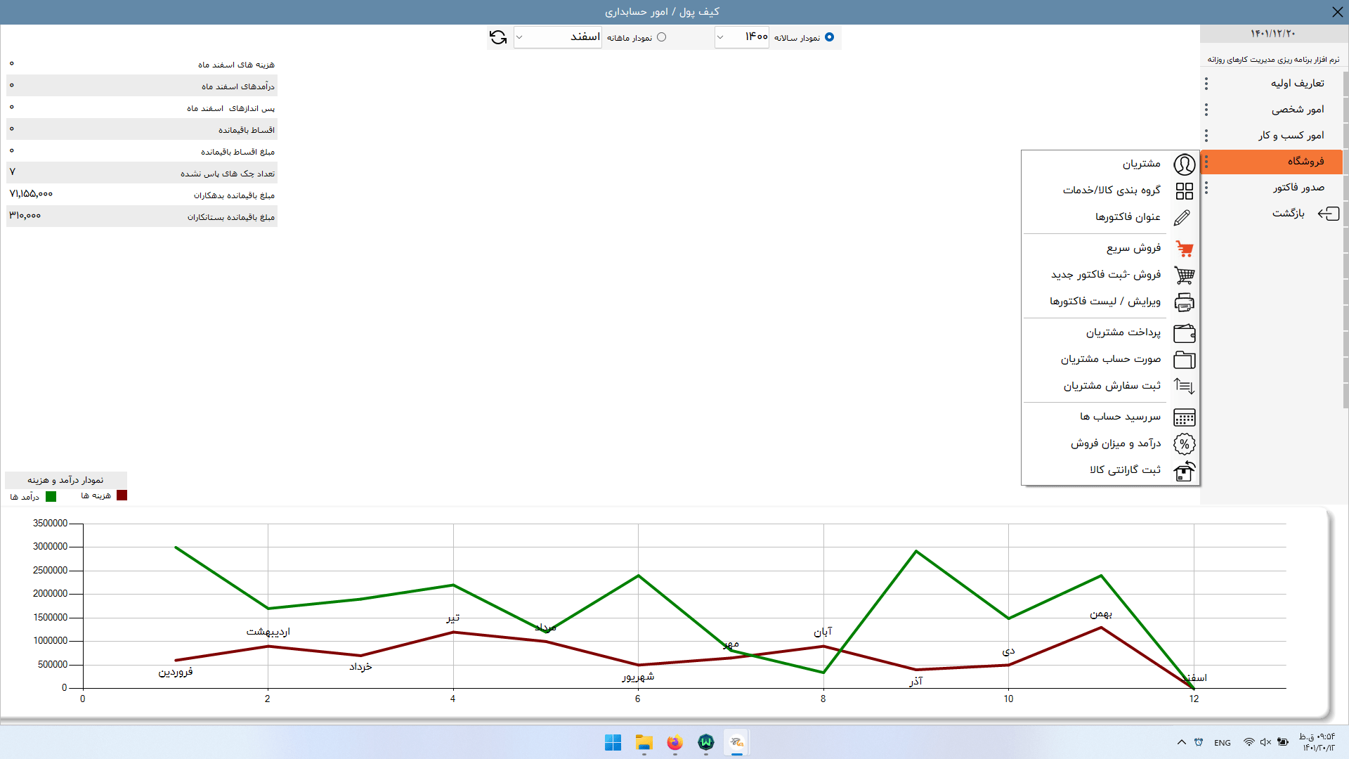Image resolution: width=1349 pixels, height=759 pixels.
Task: Click the printer icon for ویرایش / لیست فاکتورها
Action: [1184, 302]
